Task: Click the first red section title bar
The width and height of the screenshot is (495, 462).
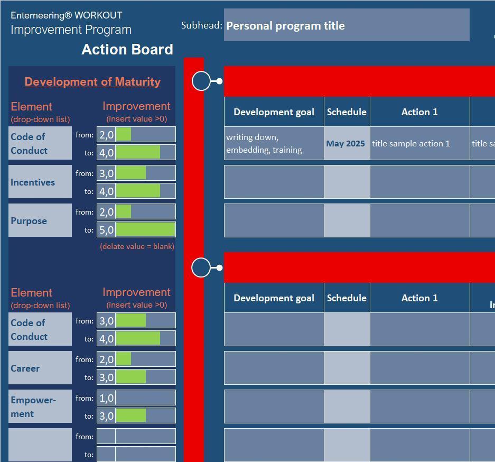Action: click(x=360, y=81)
